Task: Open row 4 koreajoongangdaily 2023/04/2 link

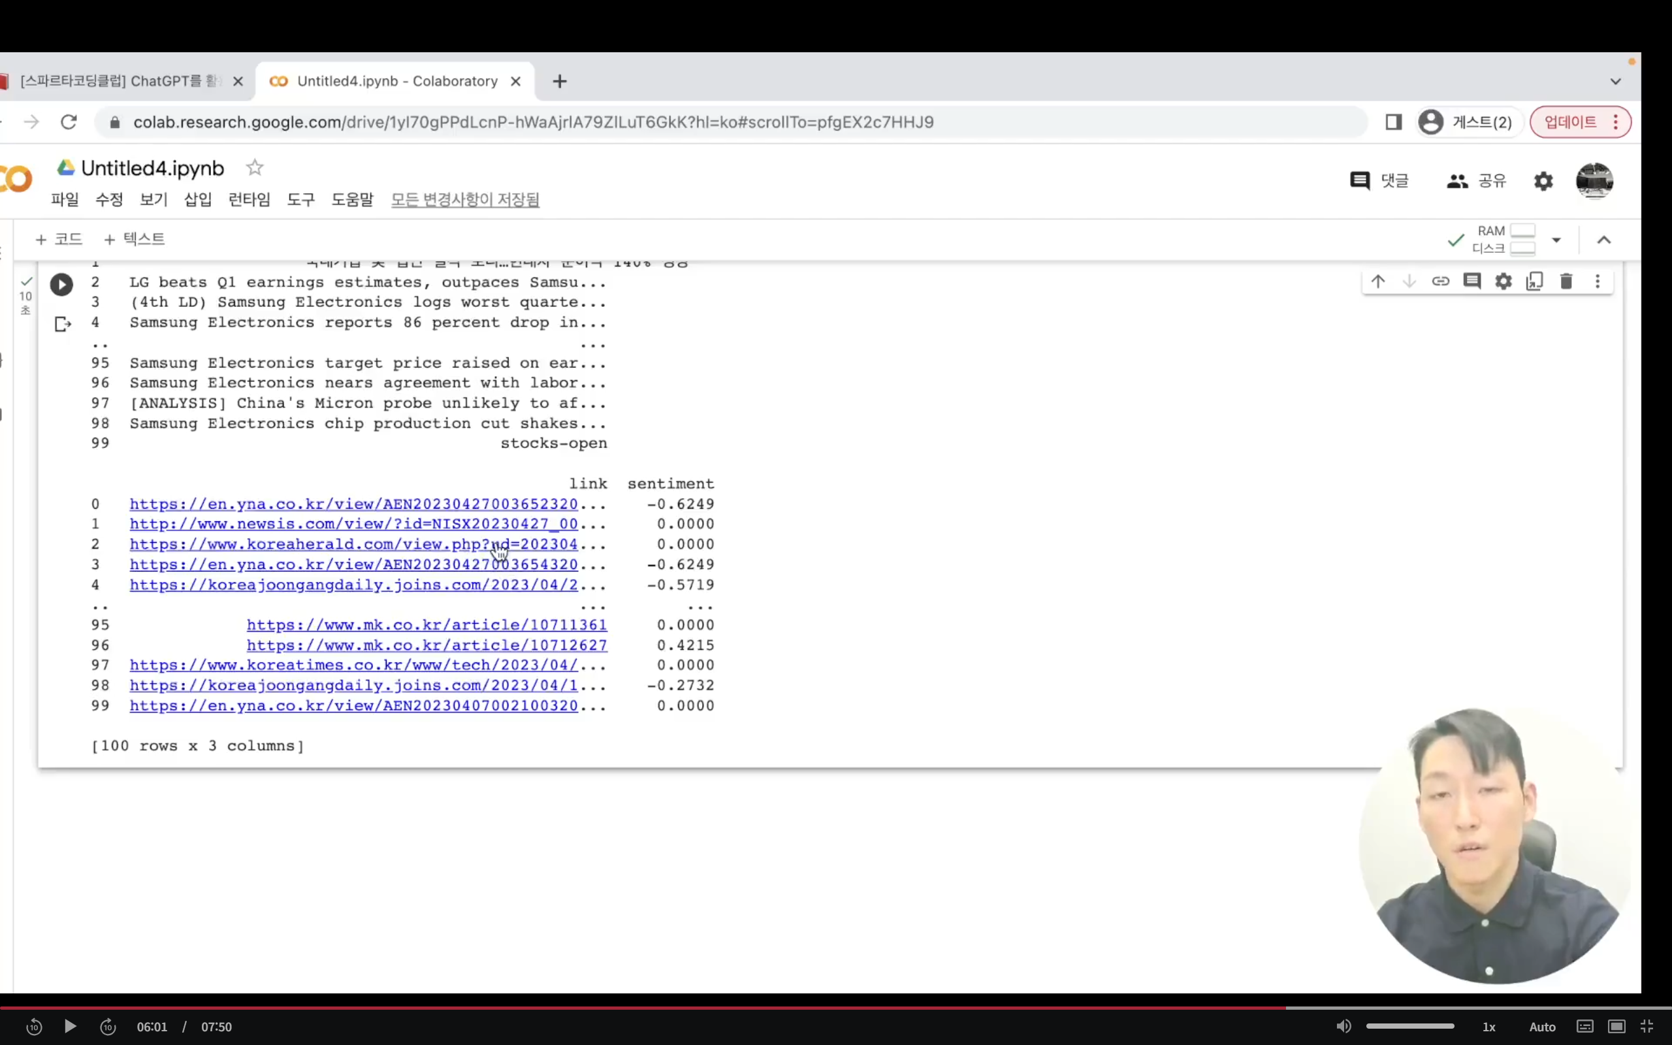Action: click(x=354, y=585)
